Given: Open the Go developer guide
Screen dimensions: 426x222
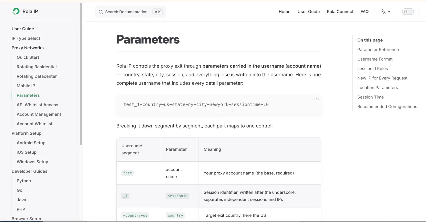Looking at the screenshot, I should coord(19,190).
